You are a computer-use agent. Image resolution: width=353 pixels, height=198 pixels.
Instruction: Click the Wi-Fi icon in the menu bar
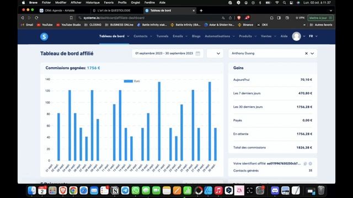277,3
